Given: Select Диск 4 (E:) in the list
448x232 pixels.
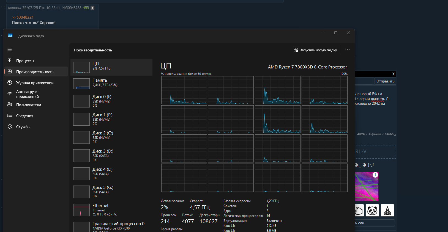Looking at the screenshot, I should coord(111,174).
